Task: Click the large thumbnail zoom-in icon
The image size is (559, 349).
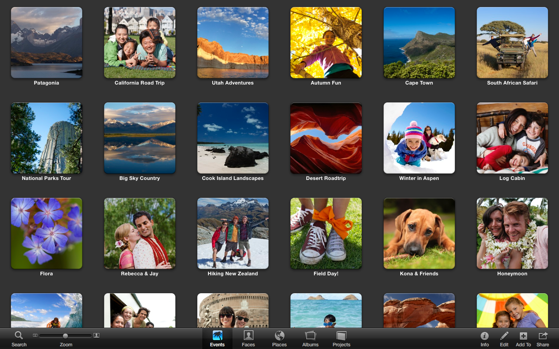Action: [97, 335]
